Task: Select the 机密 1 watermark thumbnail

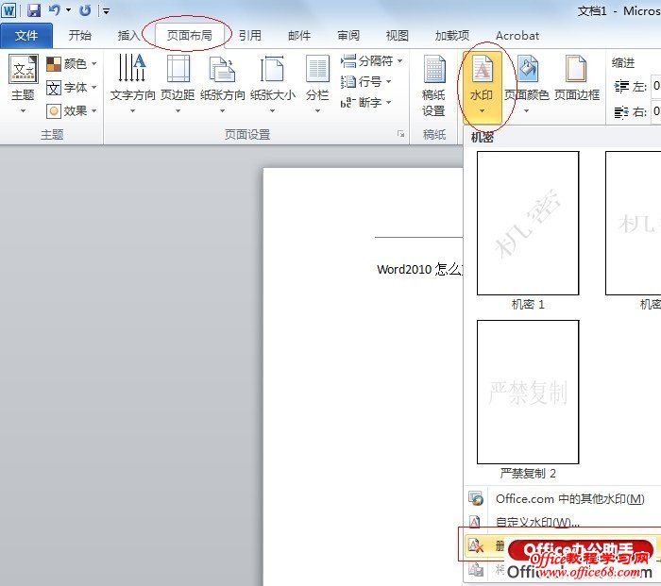Action: click(x=528, y=224)
